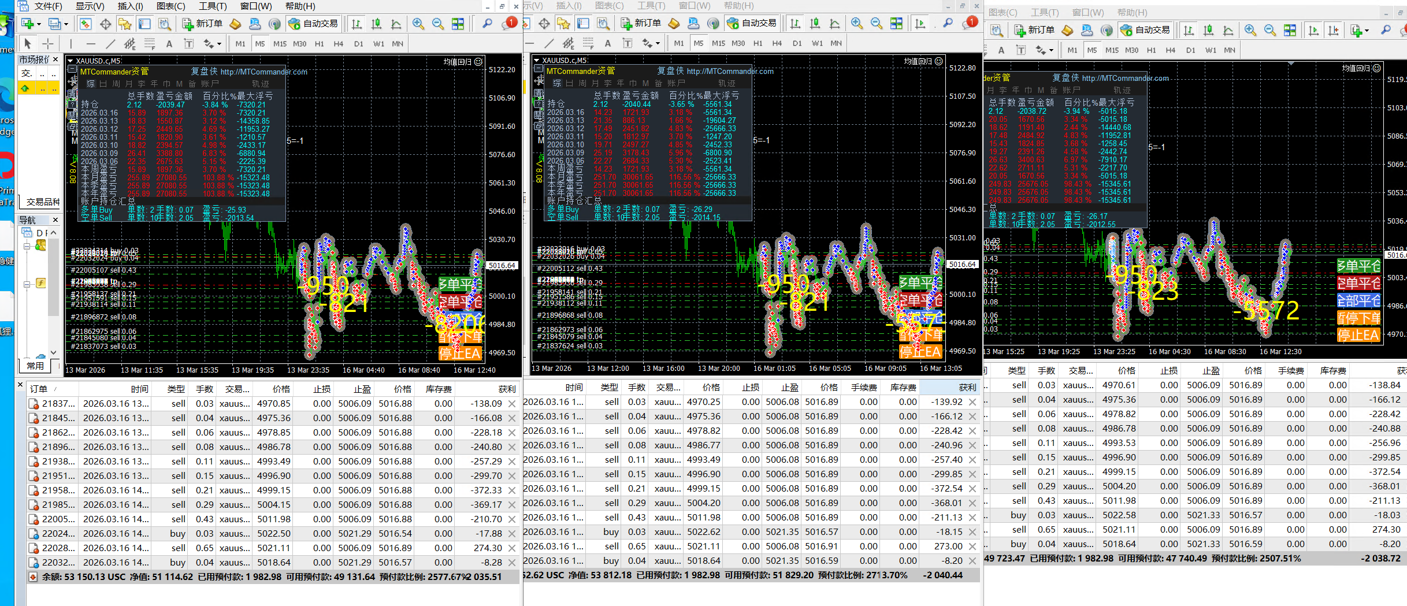Viewport: 1407px width, 606px height.
Task: Open templates dropdown arrow in rightmost window
Action: click(1367, 31)
